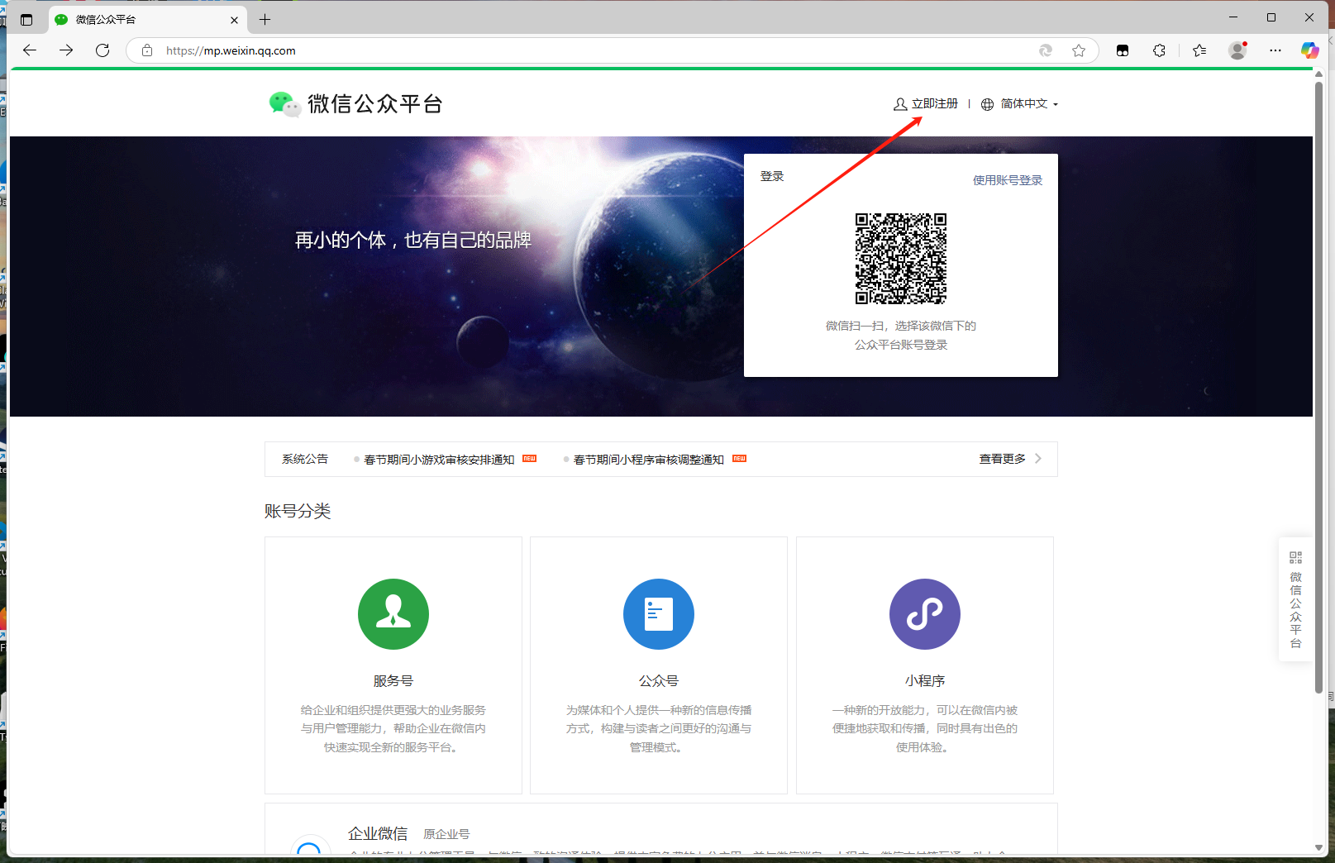Viewport: 1335px width, 863px height.
Task: Click the 公众号 card title
Action: (659, 681)
